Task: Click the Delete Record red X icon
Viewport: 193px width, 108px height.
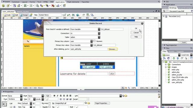Action: coord(53,6)
